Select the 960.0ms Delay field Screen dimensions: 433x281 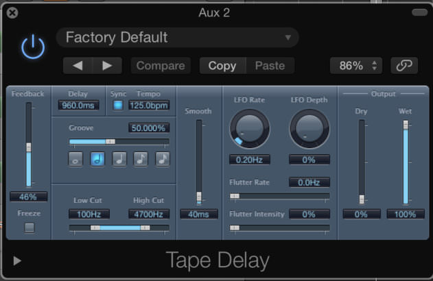pos(78,106)
